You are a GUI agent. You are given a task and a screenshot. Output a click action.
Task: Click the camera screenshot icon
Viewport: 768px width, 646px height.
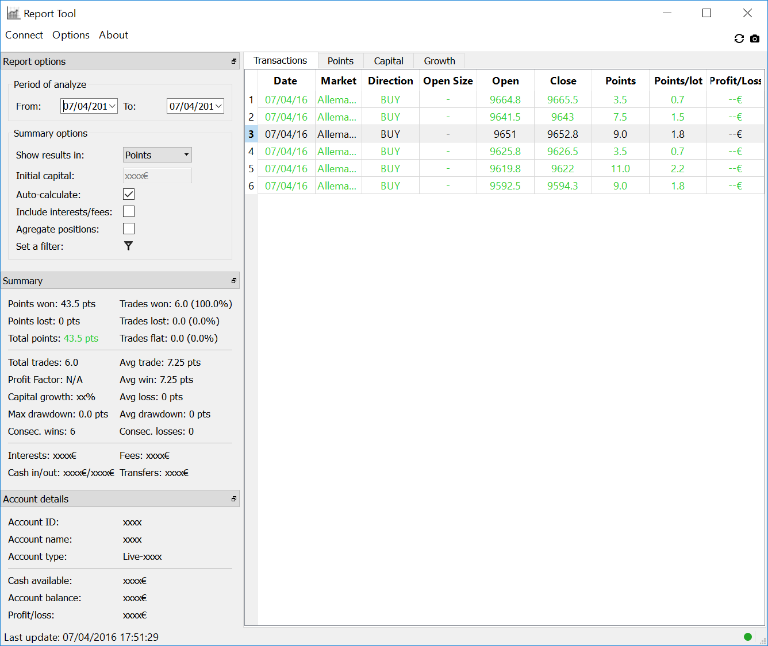coord(755,38)
